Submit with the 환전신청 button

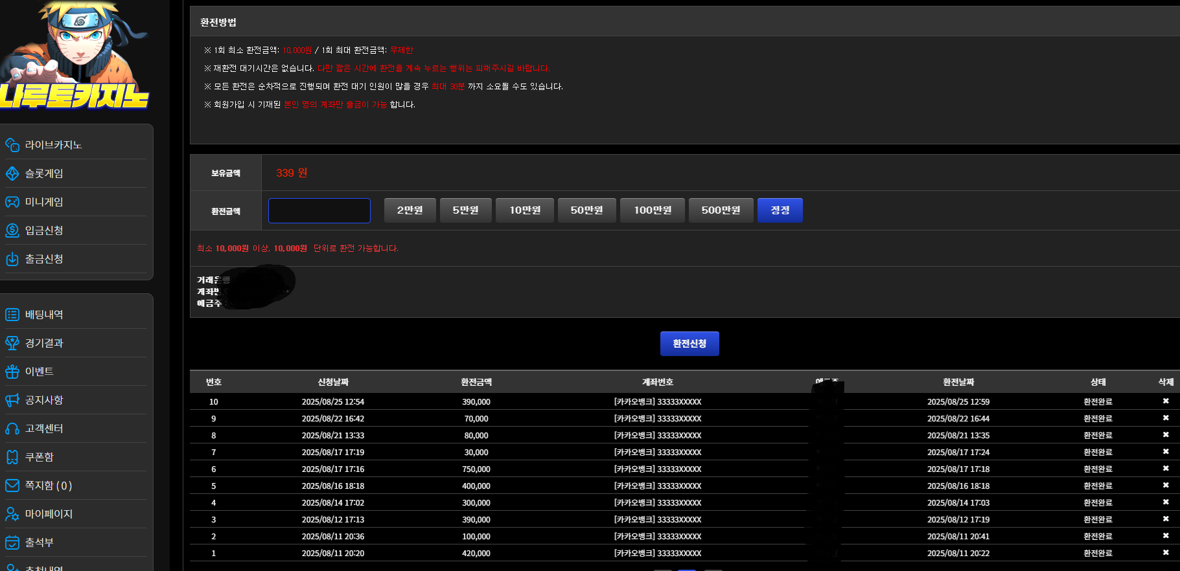coord(689,344)
